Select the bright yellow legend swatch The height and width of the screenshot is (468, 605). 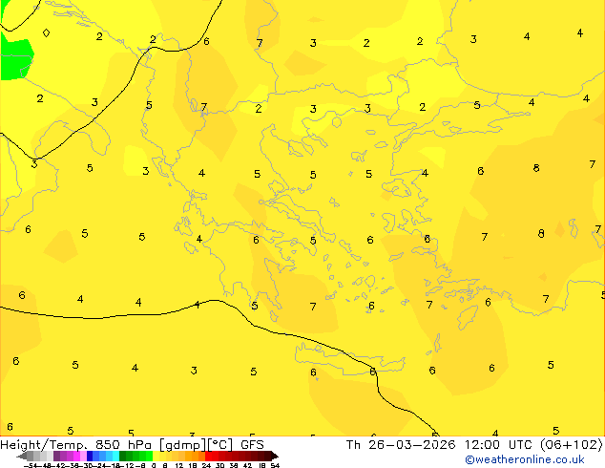coord(156,456)
